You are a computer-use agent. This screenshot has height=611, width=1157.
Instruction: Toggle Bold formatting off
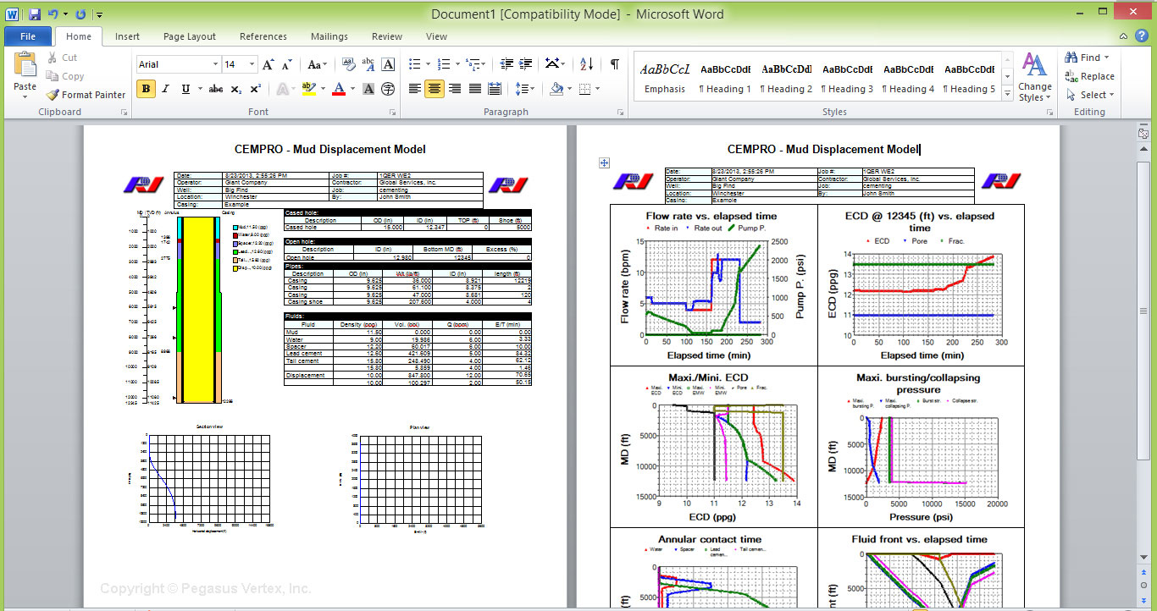coord(146,89)
